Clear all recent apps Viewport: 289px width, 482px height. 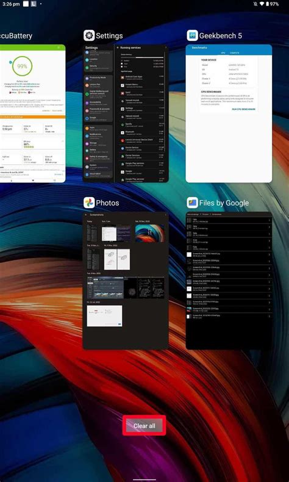coord(144,426)
